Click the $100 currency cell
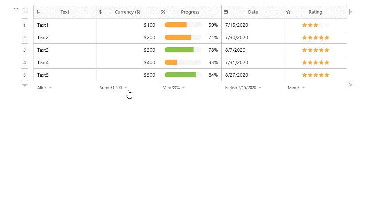This screenshot has width=386, height=197. 127,25
